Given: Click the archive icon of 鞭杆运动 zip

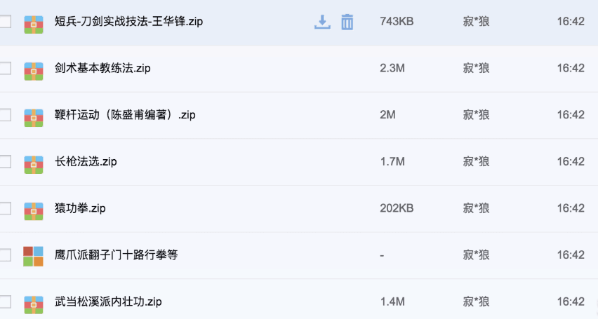Looking at the screenshot, I should click(x=34, y=117).
